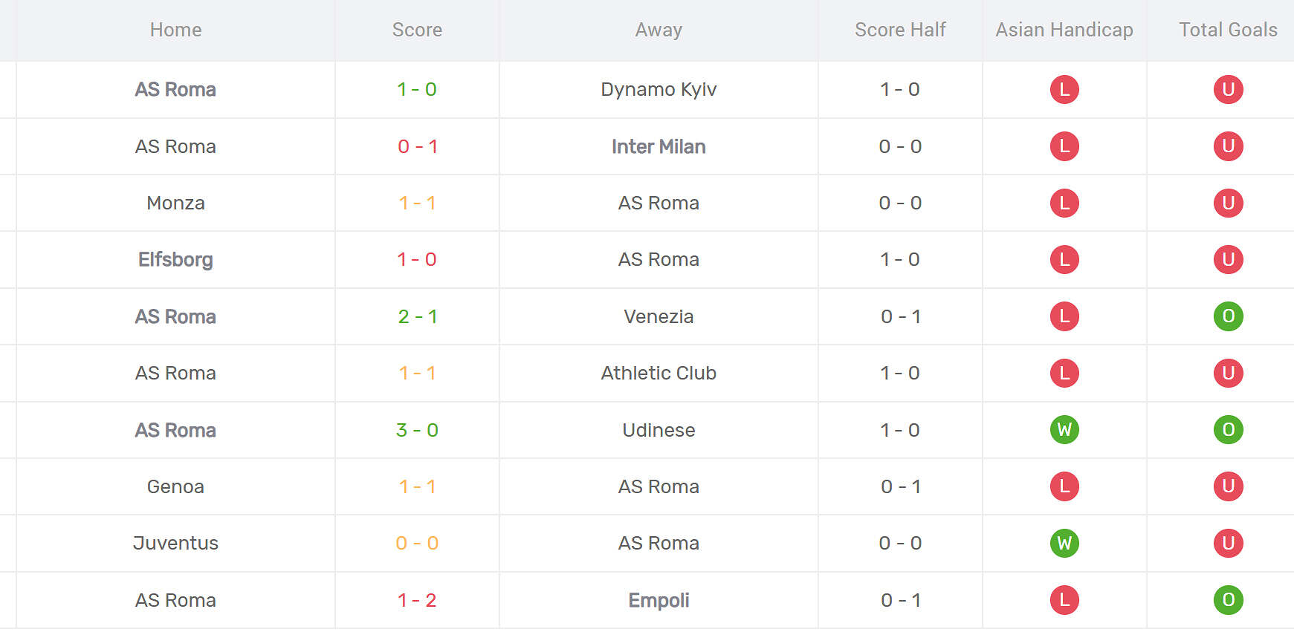Click the 3 - 0 score against Udinese
Viewport: 1294px width, 632px height.
point(417,430)
